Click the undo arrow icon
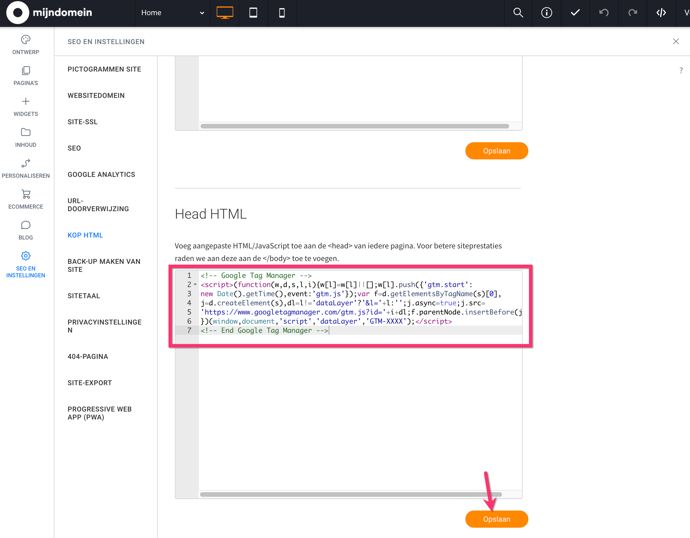The image size is (690, 538). pyautogui.click(x=604, y=13)
